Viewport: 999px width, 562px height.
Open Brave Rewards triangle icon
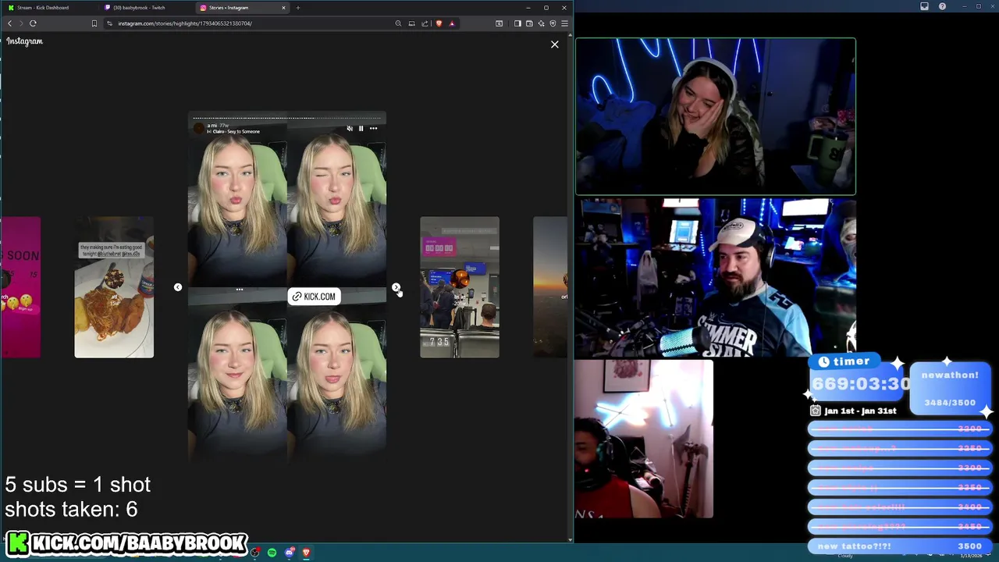(x=451, y=23)
